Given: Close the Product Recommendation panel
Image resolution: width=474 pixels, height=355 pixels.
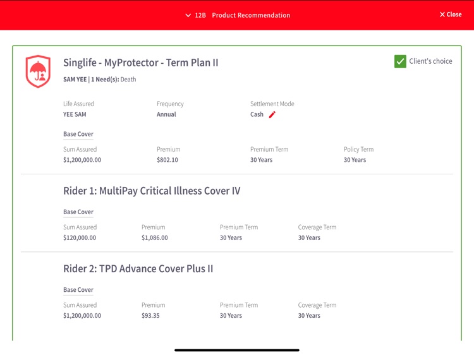Looking at the screenshot, I should tap(451, 15).
